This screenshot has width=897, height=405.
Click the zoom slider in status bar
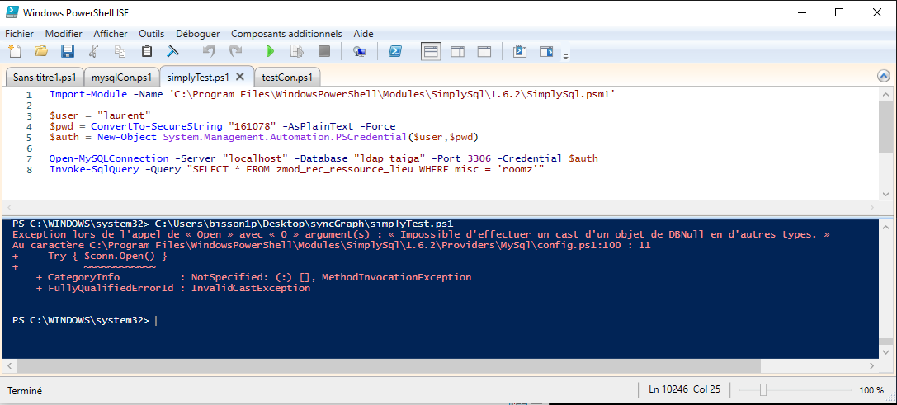(x=763, y=390)
